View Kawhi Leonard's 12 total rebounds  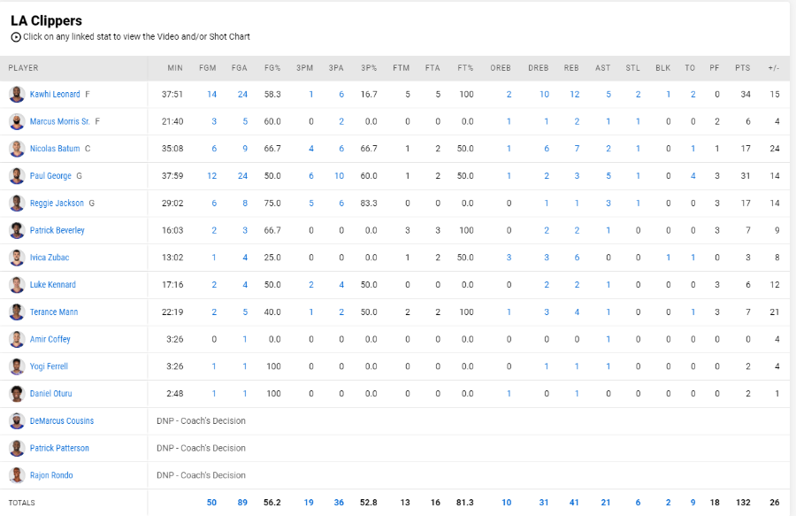pyautogui.click(x=575, y=95)
